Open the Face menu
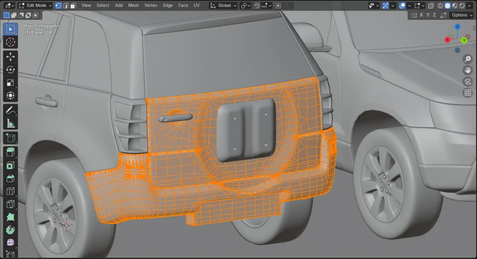 pyautogui.click(x=183, y=6)
